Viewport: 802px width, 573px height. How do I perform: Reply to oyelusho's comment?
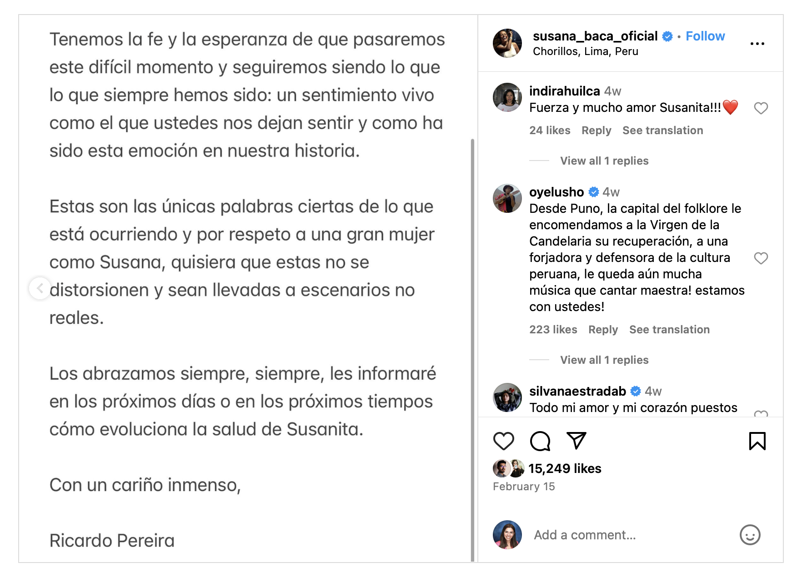point(603,330)
